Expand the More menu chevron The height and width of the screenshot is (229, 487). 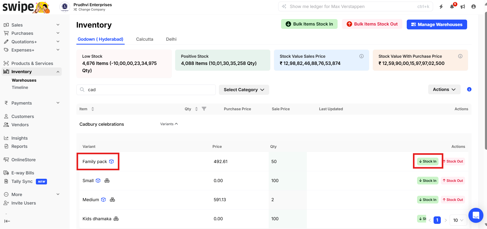click(58, 194)
